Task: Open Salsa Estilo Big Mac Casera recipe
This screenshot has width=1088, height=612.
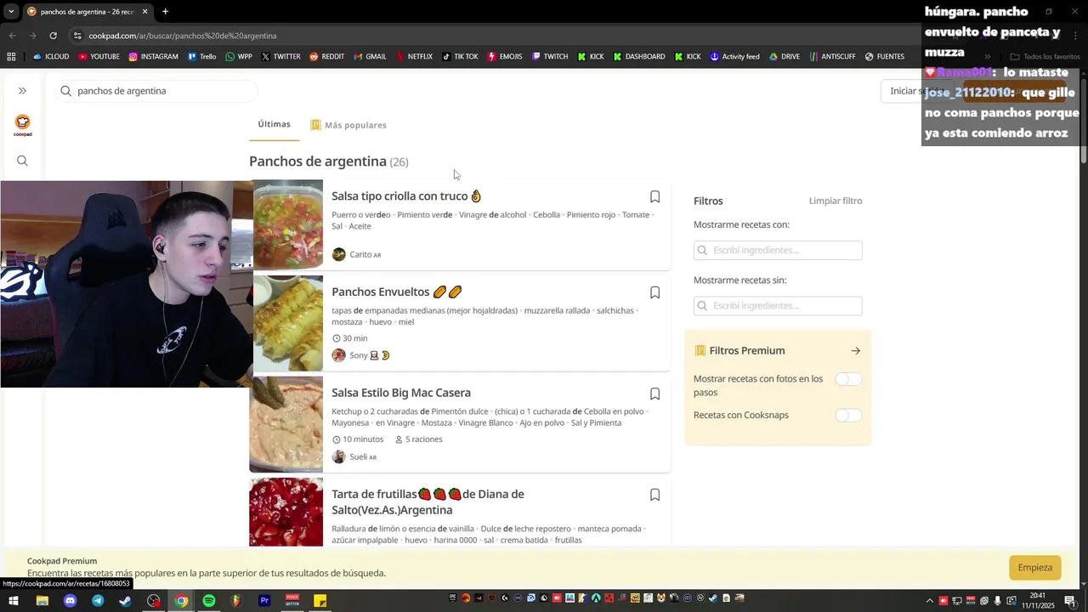Action: click(401, 393)
